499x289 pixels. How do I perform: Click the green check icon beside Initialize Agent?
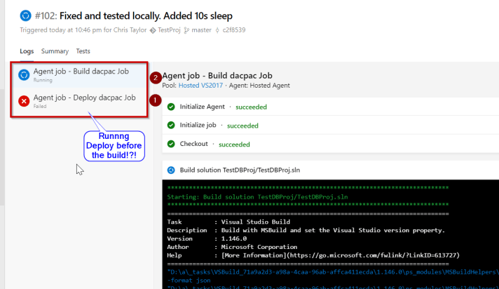tap(171, 107)
